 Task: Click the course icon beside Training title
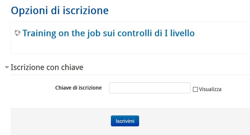(17, 33)
